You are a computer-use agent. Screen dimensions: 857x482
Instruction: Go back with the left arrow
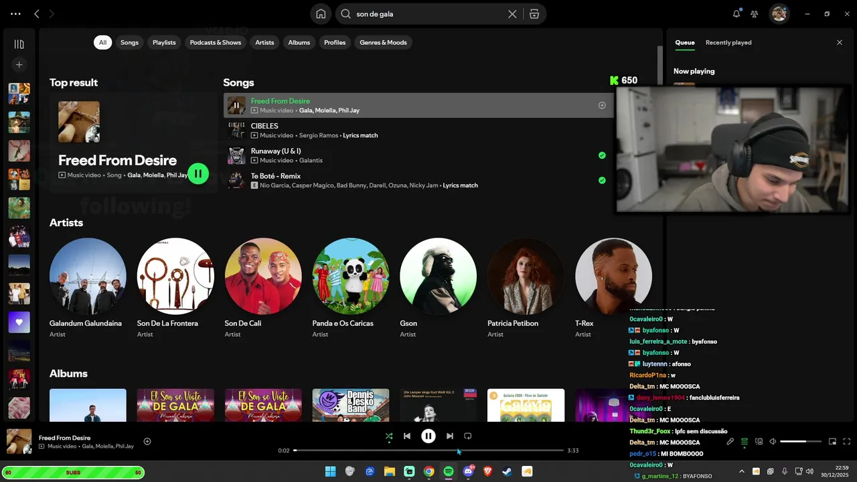tap(37, 13)
